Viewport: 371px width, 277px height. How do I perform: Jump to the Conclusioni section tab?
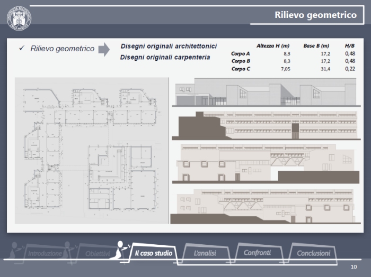313,254
